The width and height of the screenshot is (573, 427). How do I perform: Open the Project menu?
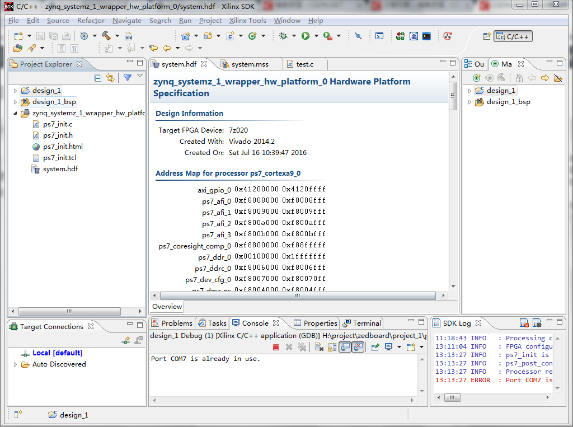pos(210,21)
